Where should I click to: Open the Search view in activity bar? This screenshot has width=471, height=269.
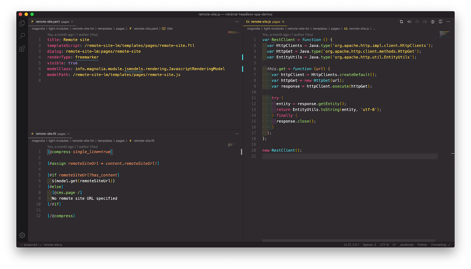click(22, 36)
